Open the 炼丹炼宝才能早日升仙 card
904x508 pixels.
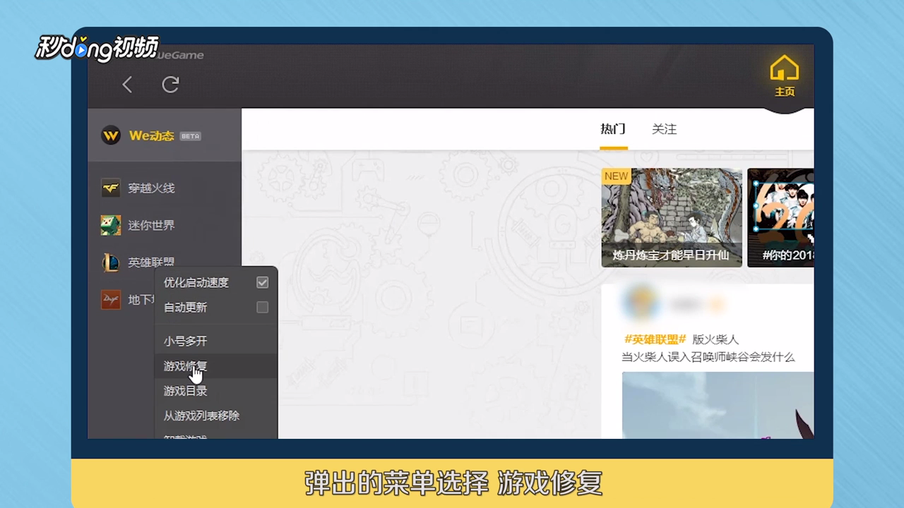click(672, 217)
